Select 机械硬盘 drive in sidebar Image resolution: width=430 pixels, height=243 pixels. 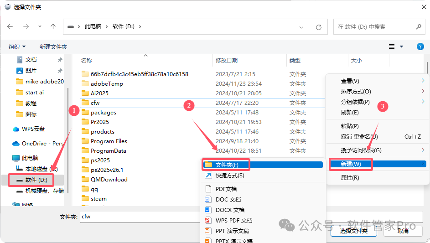[40, 191]
